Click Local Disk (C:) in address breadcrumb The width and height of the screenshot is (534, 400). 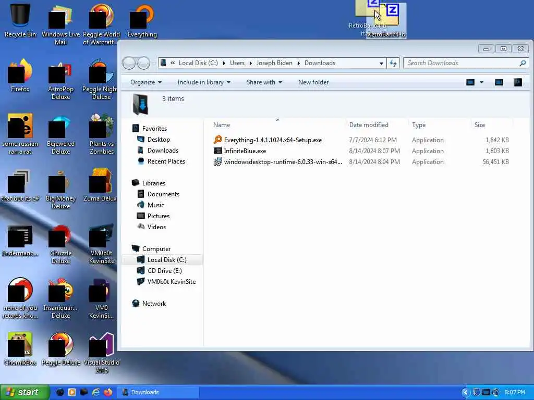point(198,63)
